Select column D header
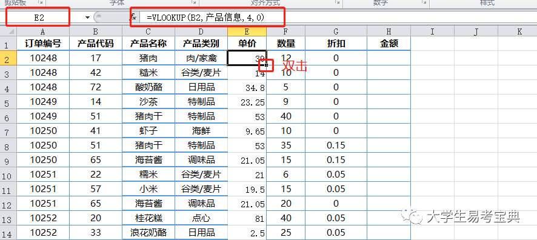The width and height of the screenshot is (537, 240). click(x=201, y=32)
